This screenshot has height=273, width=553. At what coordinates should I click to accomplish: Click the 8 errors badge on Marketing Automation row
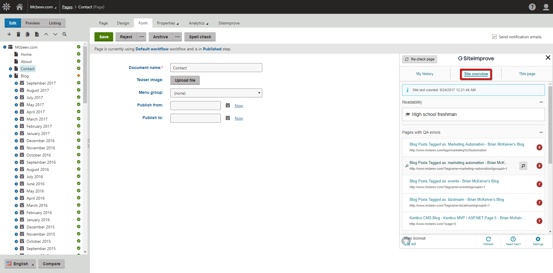coord(539,147)
